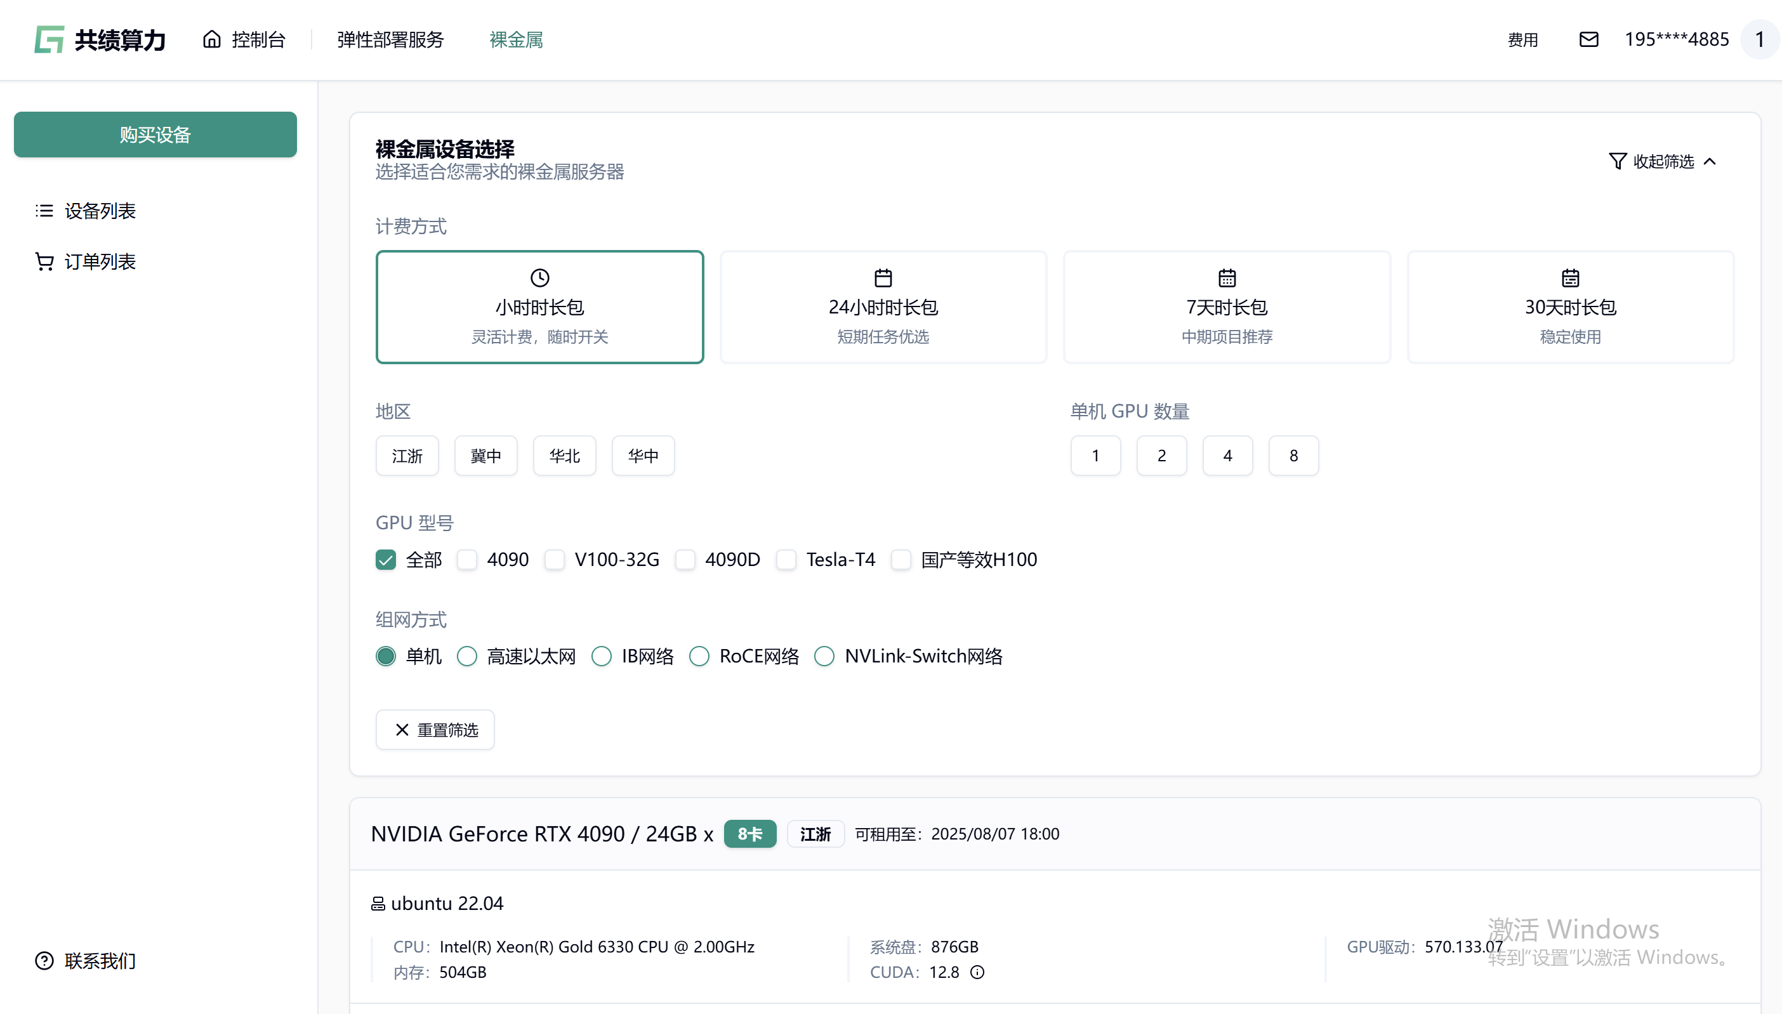Click the X icon in 重置筛选 button
The width and height of the screenshot is (1782, 1014).
coord(402,729)
